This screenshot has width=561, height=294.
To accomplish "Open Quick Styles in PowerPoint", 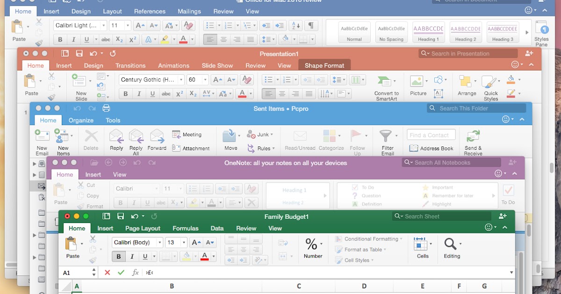I will 491,88.
